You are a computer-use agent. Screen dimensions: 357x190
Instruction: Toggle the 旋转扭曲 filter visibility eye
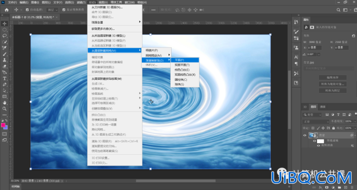coord(319,146)
